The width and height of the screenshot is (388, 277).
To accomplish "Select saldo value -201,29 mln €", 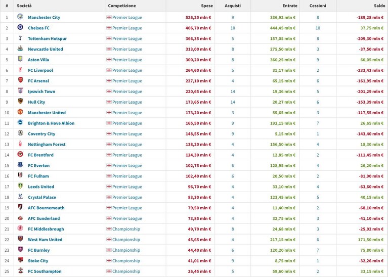I will [x=370, y=91].
